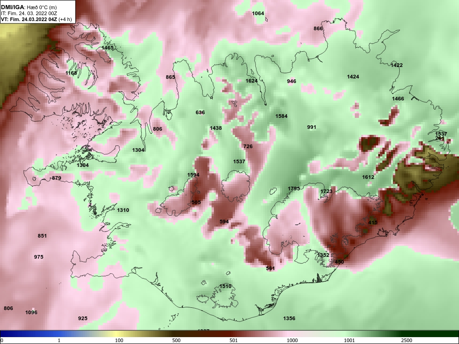
Task: Click the map value 561
Action: pos(270,268)
